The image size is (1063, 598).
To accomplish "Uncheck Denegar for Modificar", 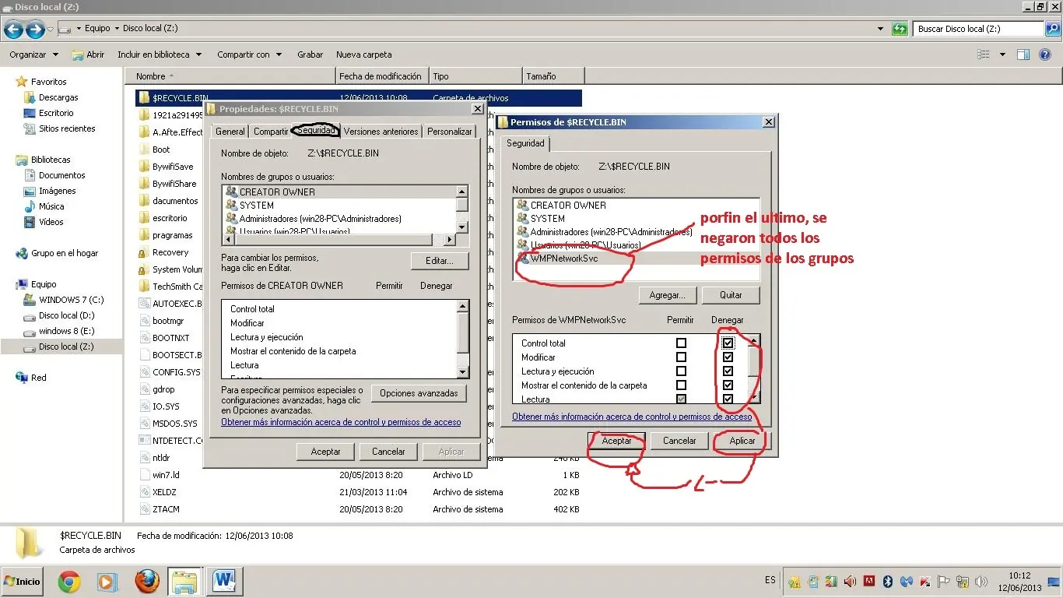I will (728, 357).
